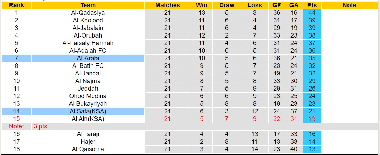Click the Team column header
This screenshot has width=380, height=155.
[x=88, y=5]
